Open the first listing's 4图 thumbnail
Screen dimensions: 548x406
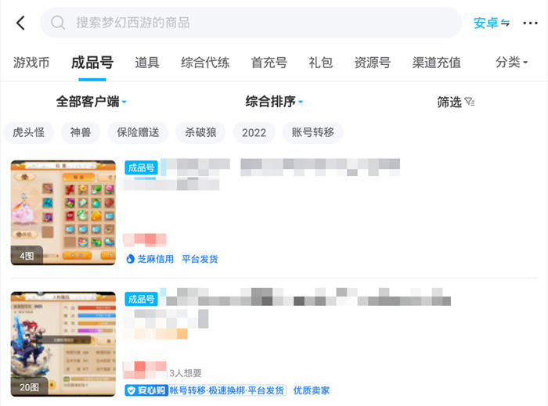coord(63,213)
